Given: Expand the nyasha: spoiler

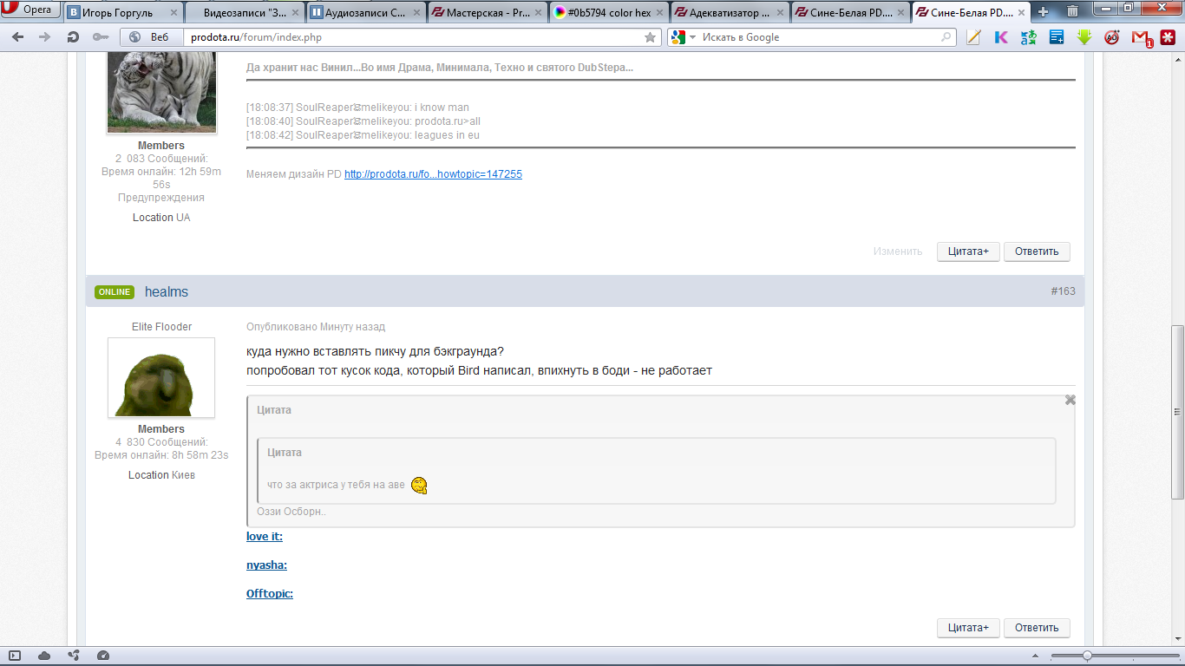Looking at the screenshot, I should pyautogui.click(x=266, y=565).
